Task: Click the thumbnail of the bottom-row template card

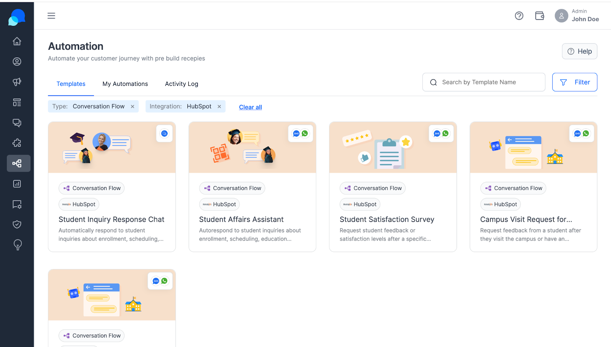Action: [112, 295]
